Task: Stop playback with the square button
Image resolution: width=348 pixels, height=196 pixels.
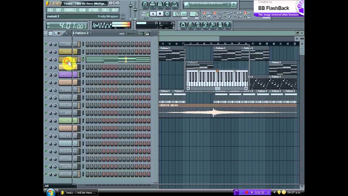Action: point(160,14)
